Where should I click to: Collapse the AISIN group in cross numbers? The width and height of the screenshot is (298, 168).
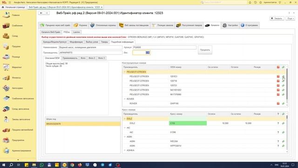point(125,137)
